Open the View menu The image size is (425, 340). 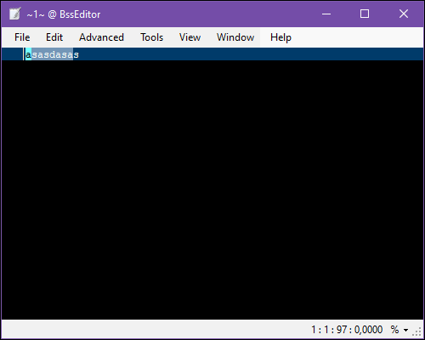tap(190, 37)
